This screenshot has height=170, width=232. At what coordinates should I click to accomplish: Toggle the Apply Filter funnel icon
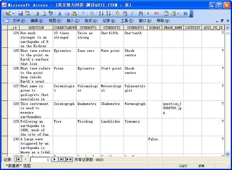coord(132,13)
